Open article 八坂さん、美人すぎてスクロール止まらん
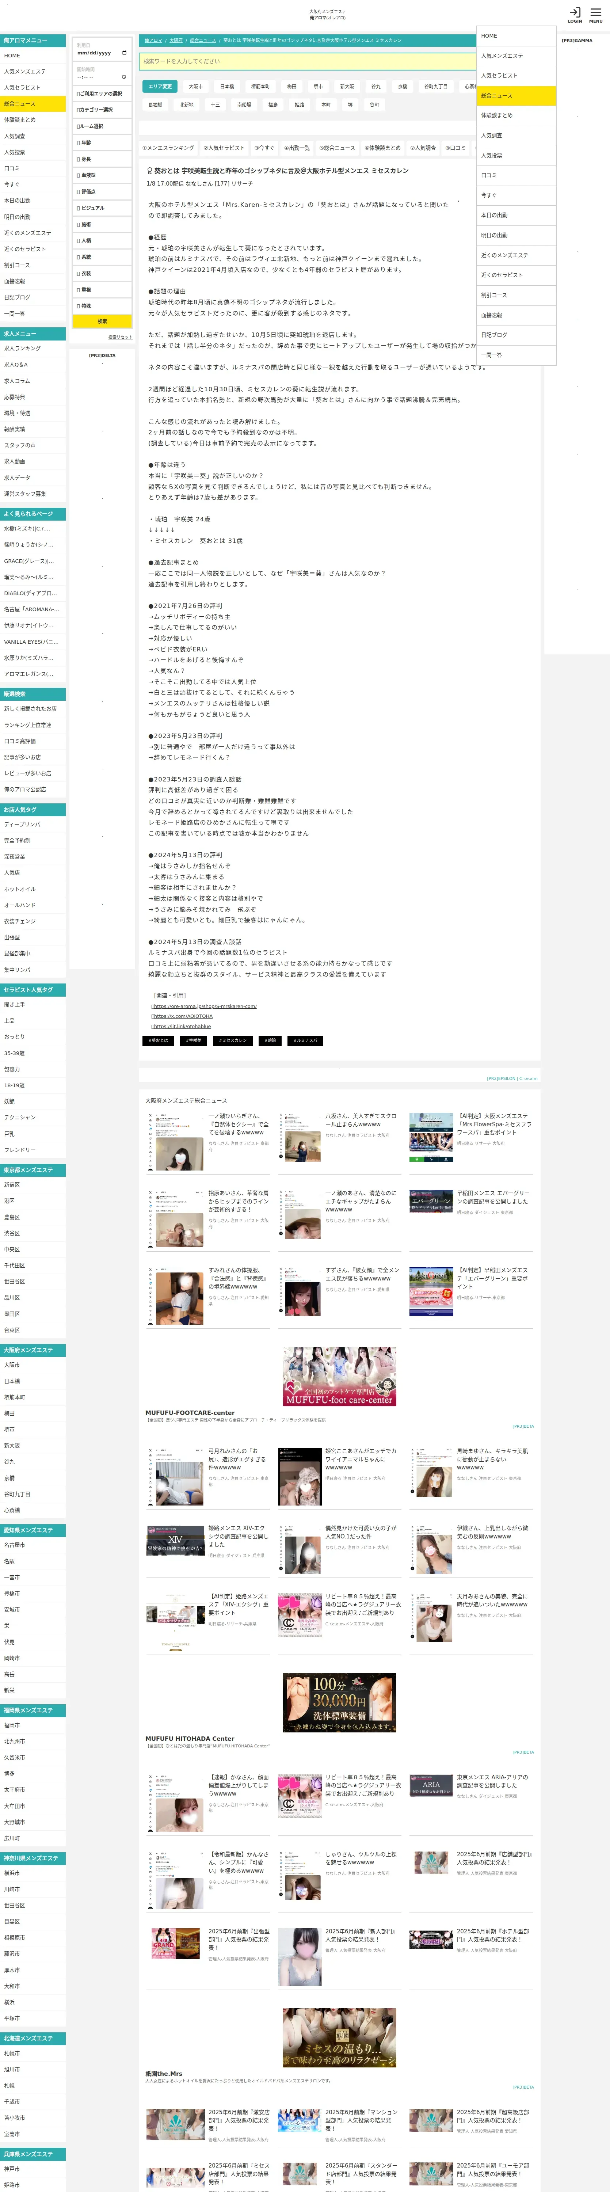 click(x=361, y=1120)
